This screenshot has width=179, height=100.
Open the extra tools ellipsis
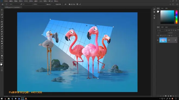[x=2, y=60]
